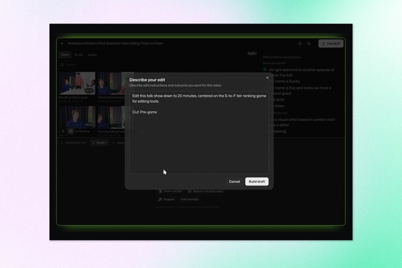Close the Describe your edit dialog
Screen dimensions: 402x268
(x=267, y=77)
